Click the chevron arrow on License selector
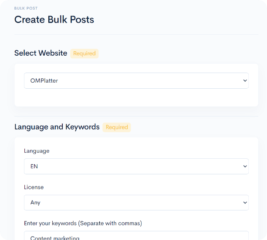The width and height of the screenshot is (267, 240). click(x=244, y=203)
